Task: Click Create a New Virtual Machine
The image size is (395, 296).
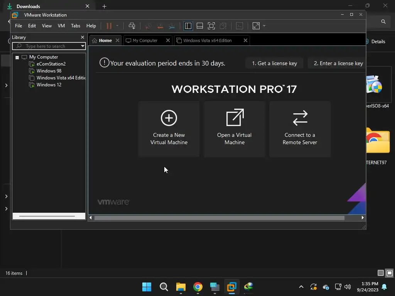Action: click(169, 129)
